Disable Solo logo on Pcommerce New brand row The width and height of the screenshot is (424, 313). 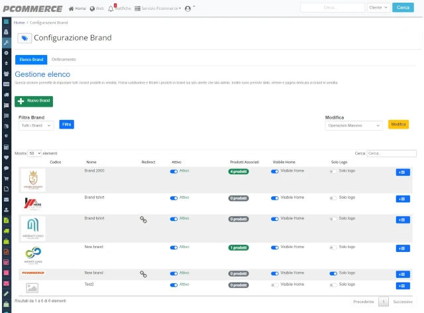tap(333, 273)
